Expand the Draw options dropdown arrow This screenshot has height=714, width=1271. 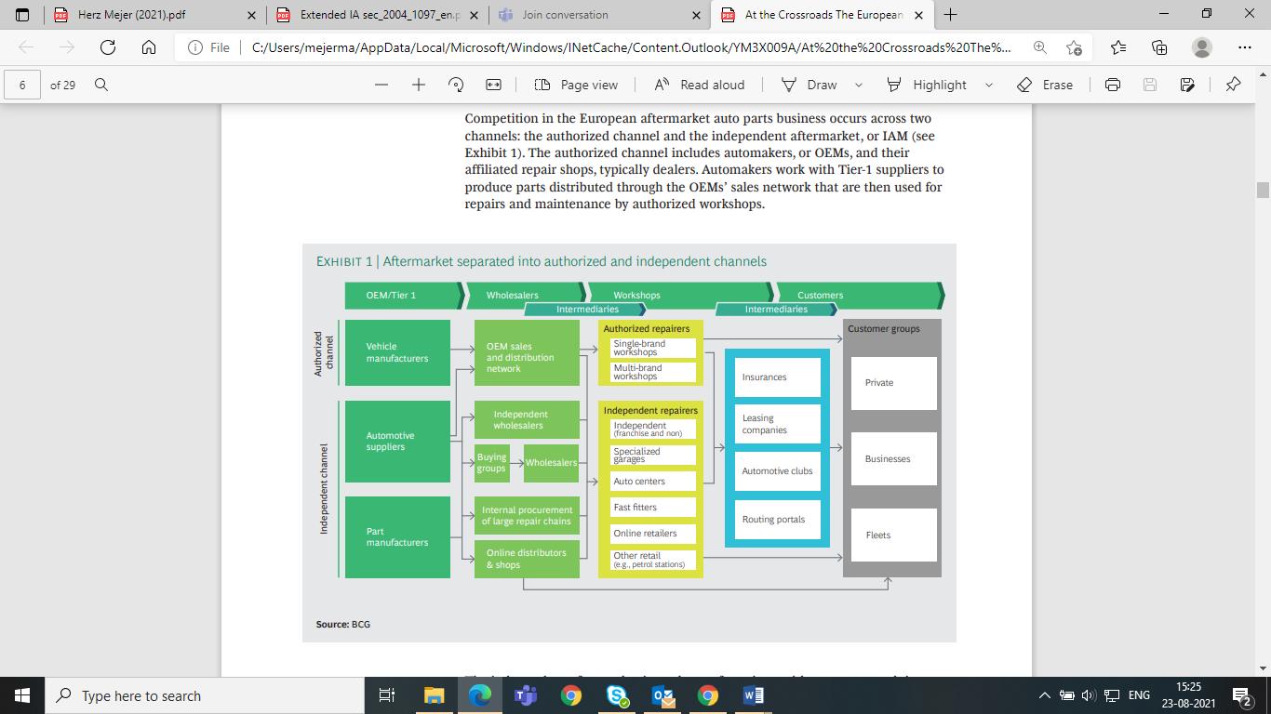859,85
